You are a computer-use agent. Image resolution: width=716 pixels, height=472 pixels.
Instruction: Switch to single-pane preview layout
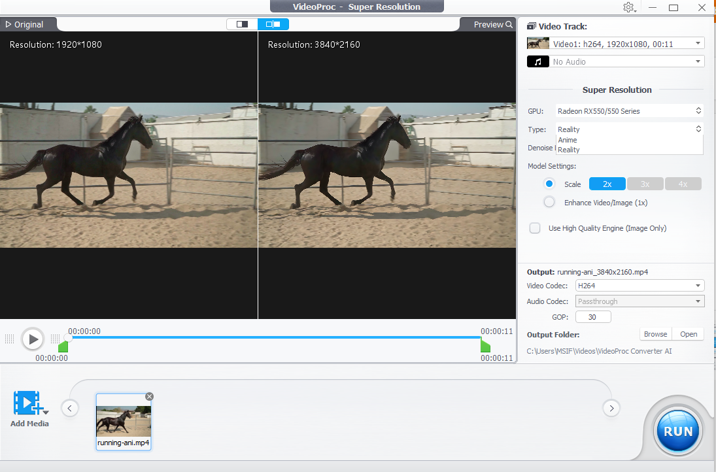(x=242, y=24)
